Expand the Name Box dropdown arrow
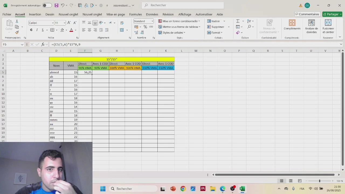This screenshot has width=345, height=194. pyautogui.click(x=22, y=44)
